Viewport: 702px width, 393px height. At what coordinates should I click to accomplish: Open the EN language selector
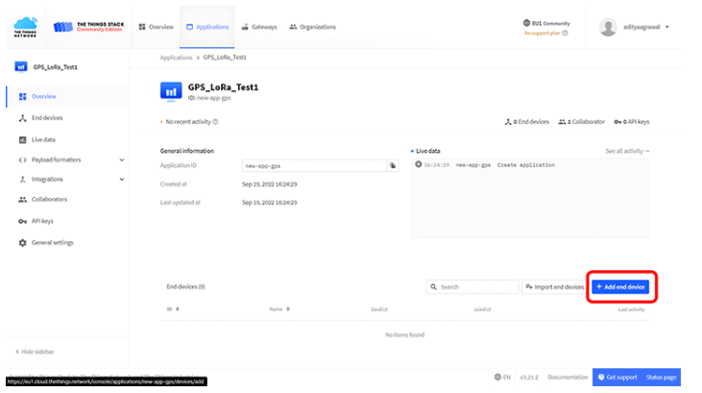[x=502, y=378]
